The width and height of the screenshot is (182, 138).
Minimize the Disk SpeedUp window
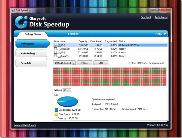point(153,10)
